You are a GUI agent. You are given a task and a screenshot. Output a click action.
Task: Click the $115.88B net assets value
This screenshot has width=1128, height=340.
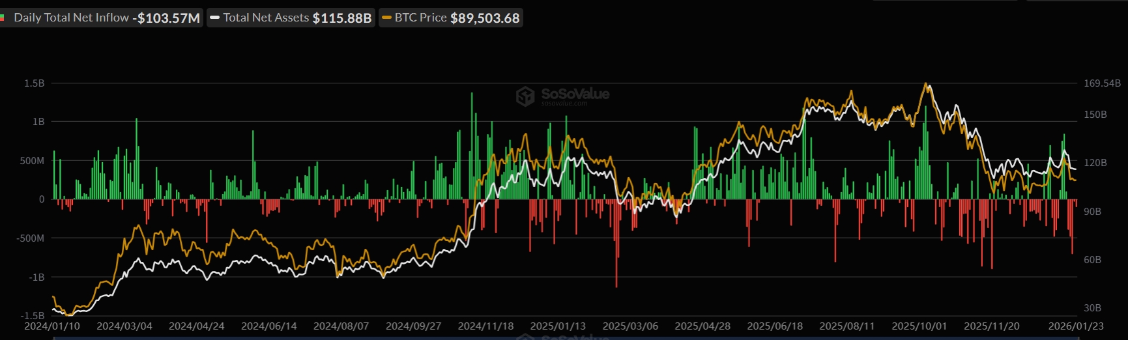pos(341,18)
